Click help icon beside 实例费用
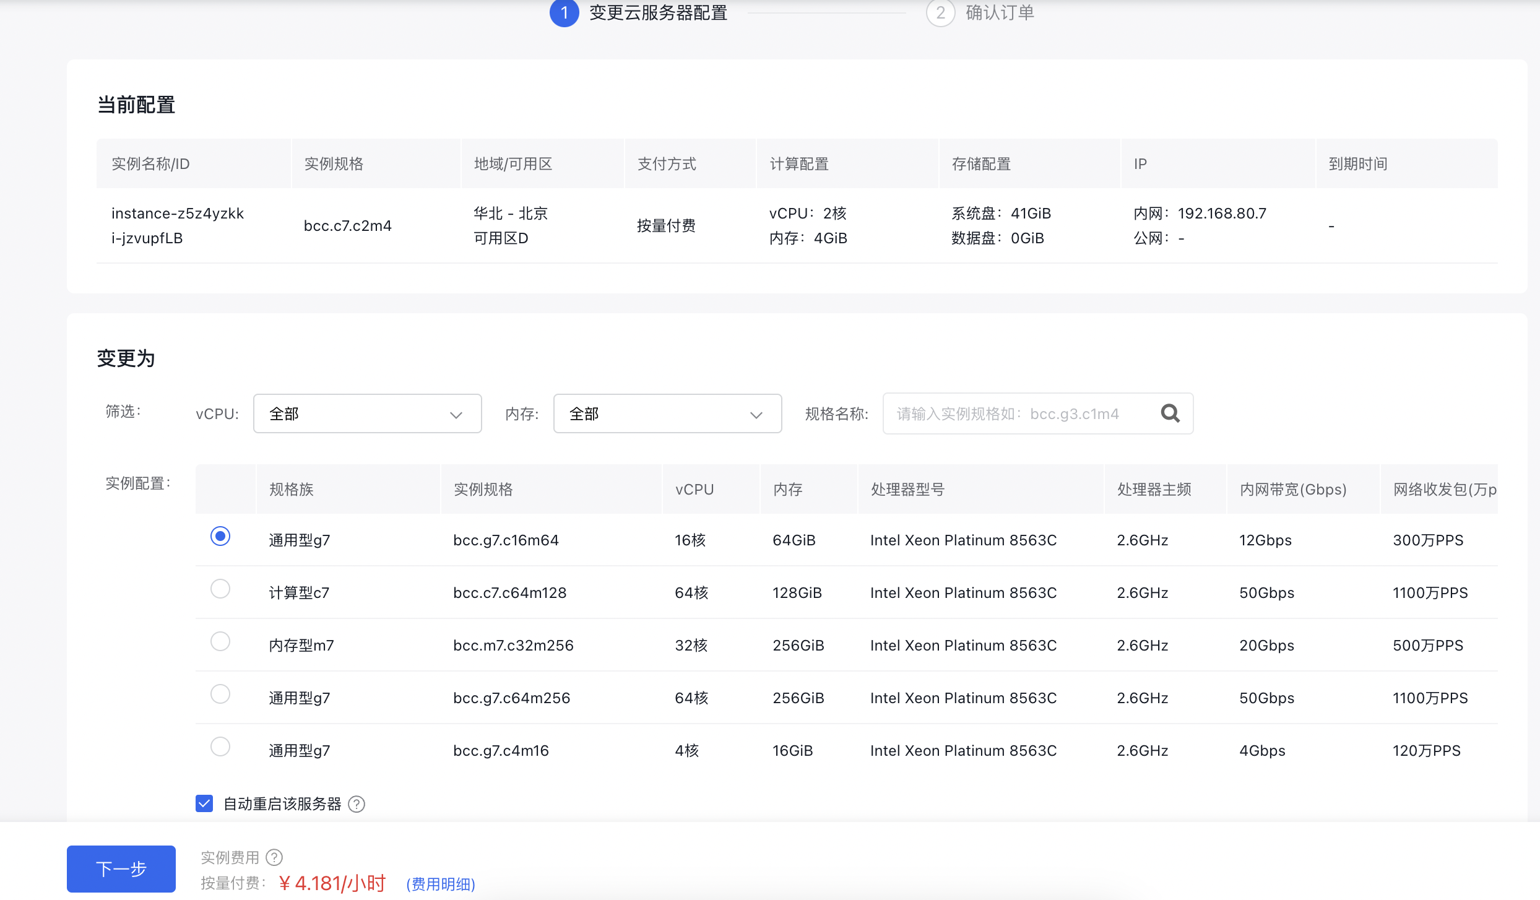This screenshot has height=900, width=1540. pos(274,857)
